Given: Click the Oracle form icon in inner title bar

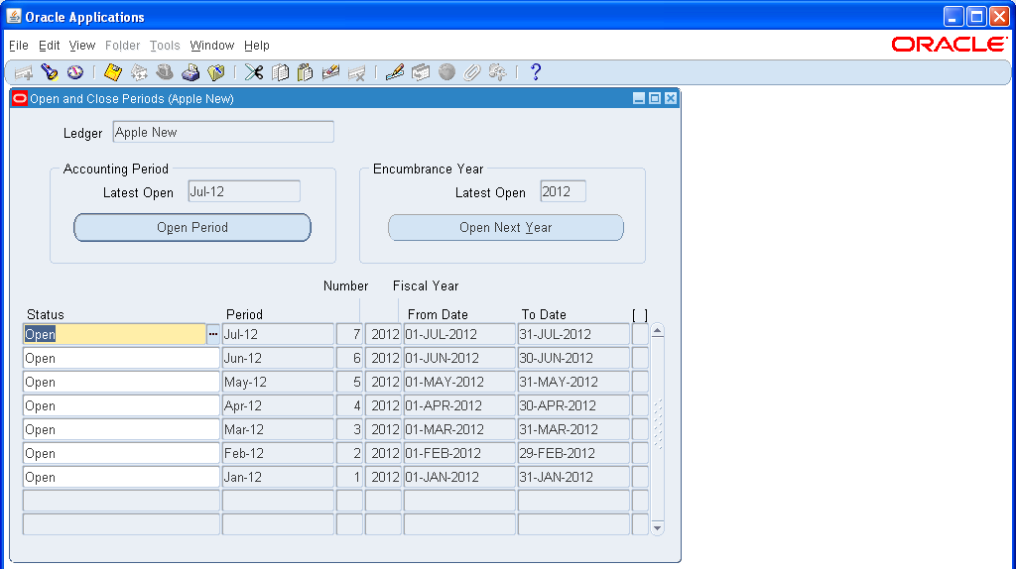Looking at the screenshot, I should pos(20,98).
